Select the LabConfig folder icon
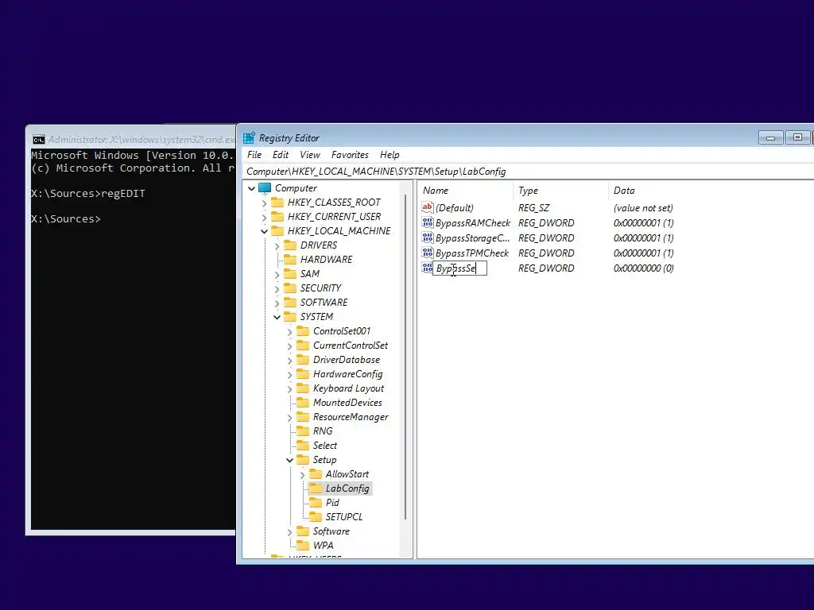This screenshot has height=610, width=814. (x=316, y=488)
